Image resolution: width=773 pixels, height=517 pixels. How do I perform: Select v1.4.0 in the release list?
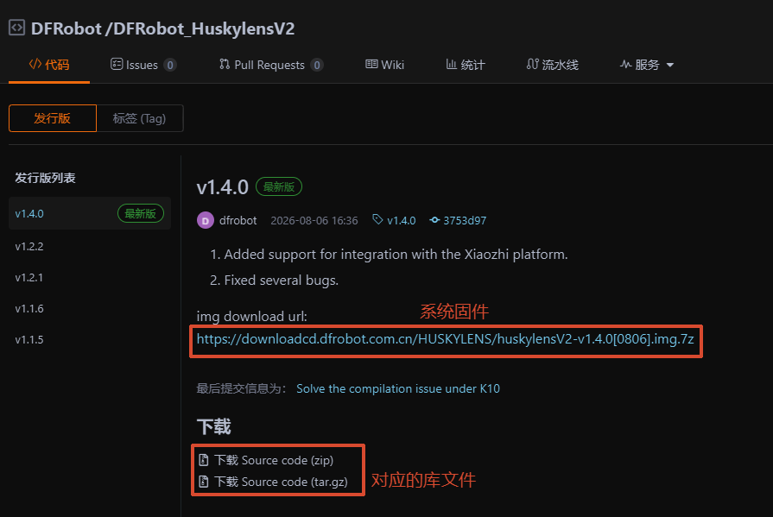pos(90,213)
